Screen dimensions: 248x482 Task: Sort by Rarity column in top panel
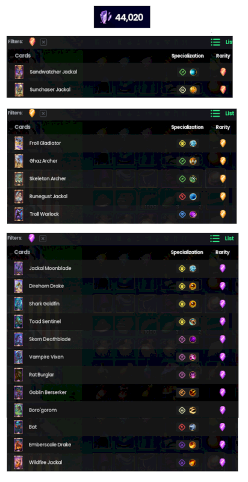point(223,56)
